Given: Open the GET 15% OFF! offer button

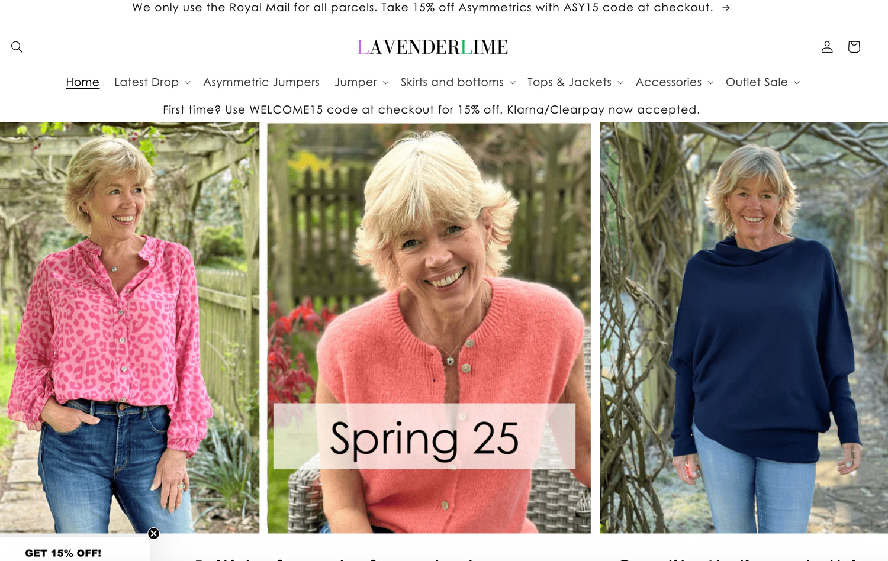Looking at the screenshot, I should [x=63, y=553].
